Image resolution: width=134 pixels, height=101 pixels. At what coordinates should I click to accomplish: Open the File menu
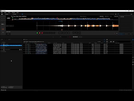click(2, 12)
